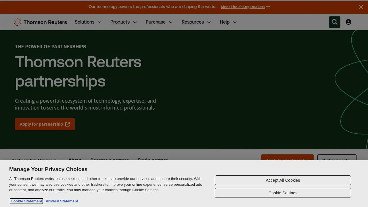The height and width of the screenshot is (207, 368).
Task: Open Cookie Settings
Action: (x=283, y=193)
